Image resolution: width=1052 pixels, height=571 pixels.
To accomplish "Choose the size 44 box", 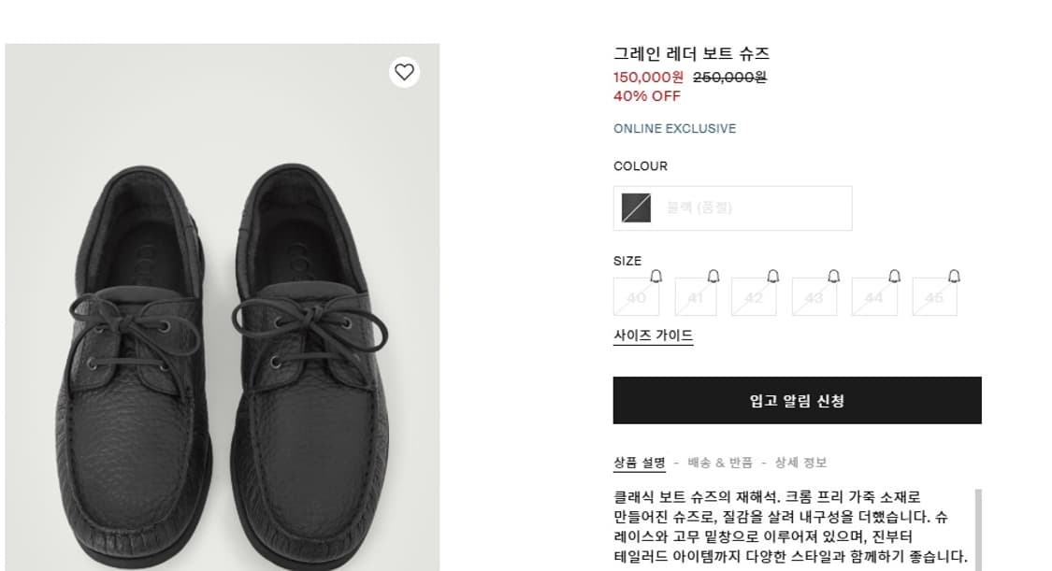I will click(873, 297).
